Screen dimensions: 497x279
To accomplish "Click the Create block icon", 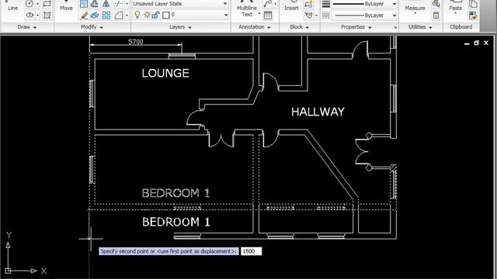I will pos(308,4).
